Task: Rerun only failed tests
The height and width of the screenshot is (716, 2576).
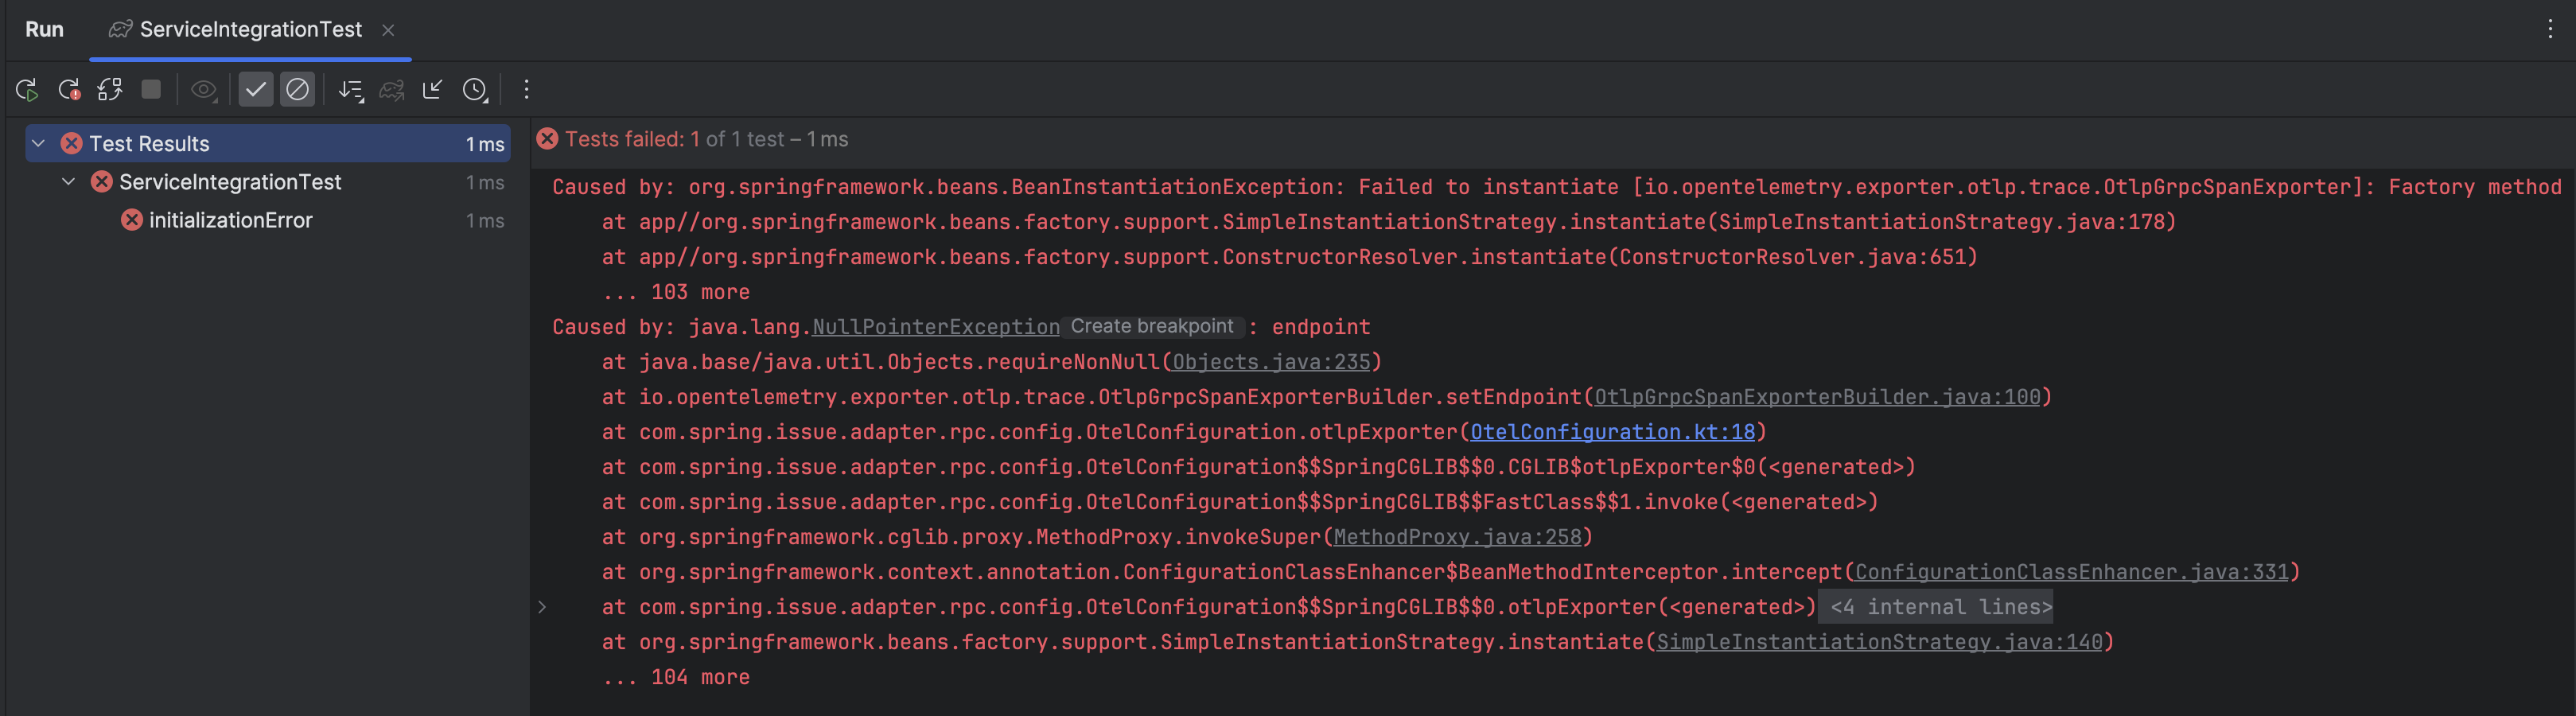Action: click(69, 90)
